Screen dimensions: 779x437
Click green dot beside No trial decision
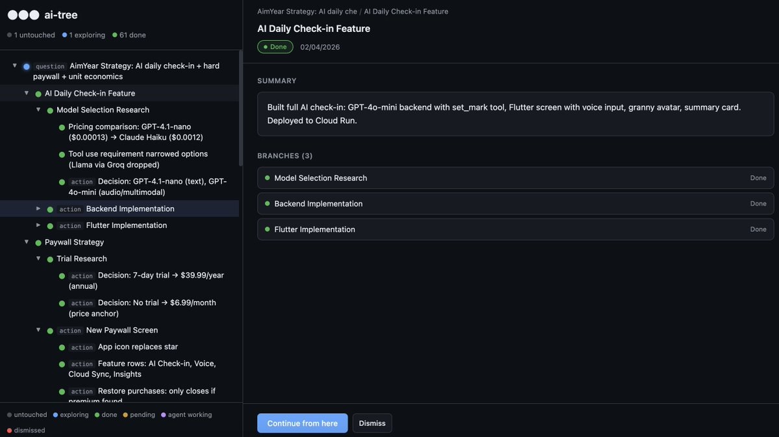pos(62,303)
